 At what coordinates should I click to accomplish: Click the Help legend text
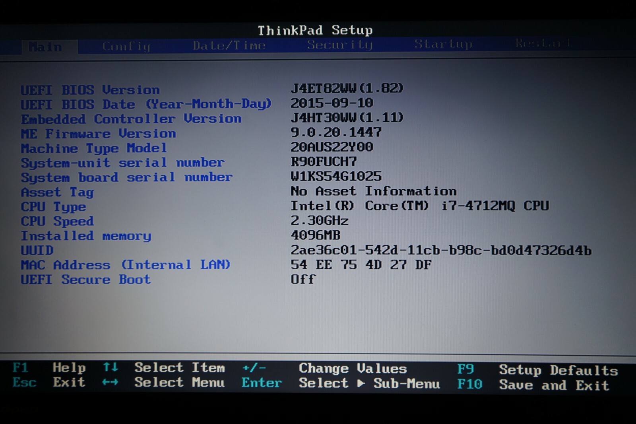(69, 368)
